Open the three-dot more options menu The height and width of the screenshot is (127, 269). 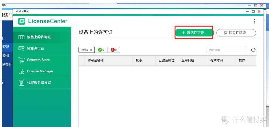click(254, 21)
